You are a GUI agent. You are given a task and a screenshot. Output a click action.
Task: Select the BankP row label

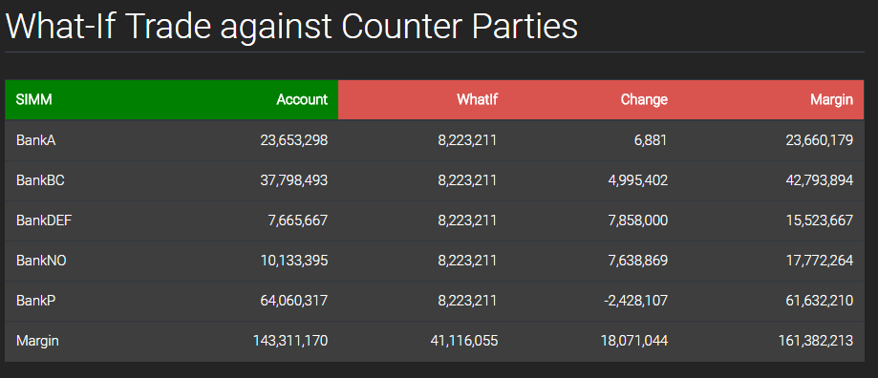pos(36,301)
